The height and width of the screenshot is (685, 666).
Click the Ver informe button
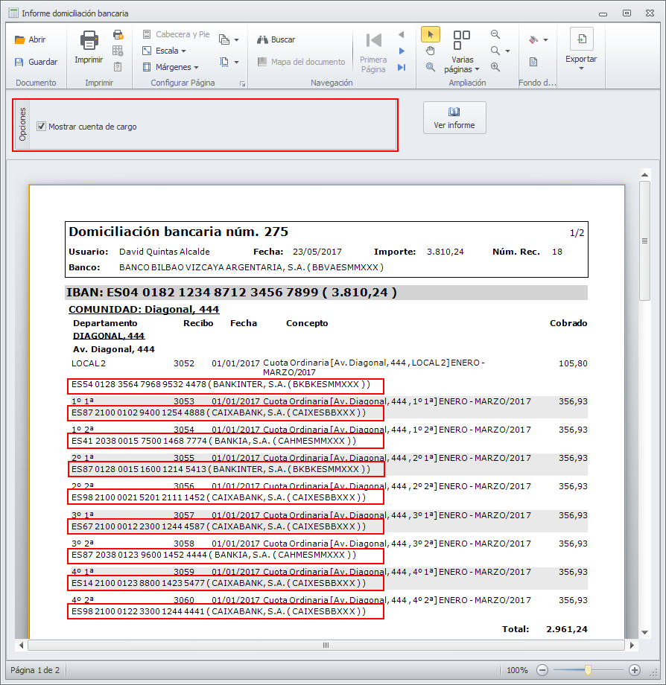coord(454,118)
